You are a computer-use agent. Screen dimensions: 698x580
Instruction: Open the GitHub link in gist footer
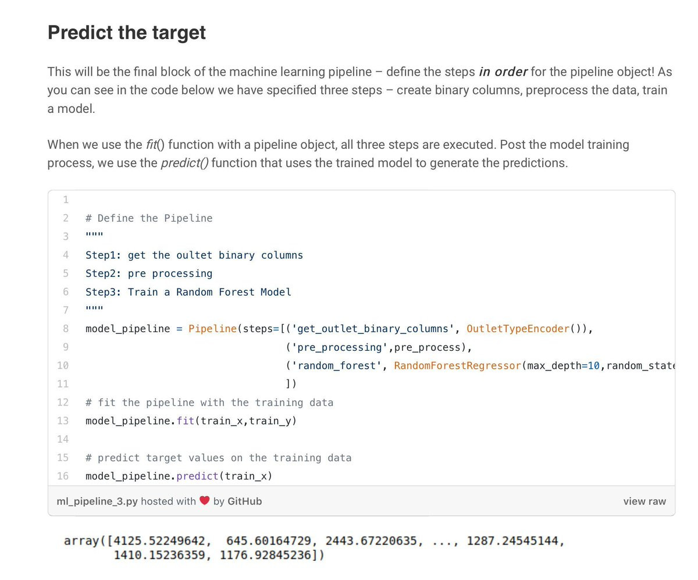coord(244,501)
